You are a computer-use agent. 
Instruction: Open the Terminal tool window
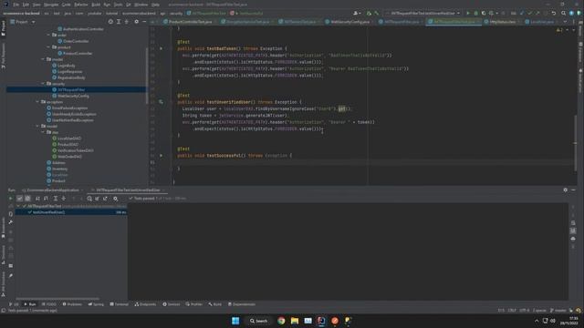[x=120, y=304]
